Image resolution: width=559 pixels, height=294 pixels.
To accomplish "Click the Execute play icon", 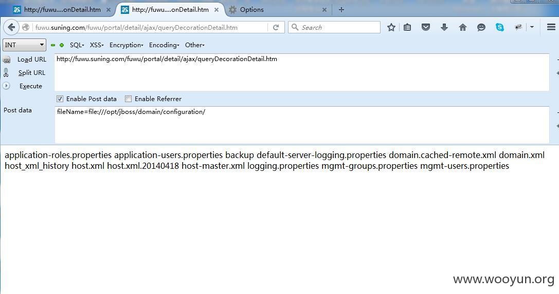I will [x=6, y=86].
